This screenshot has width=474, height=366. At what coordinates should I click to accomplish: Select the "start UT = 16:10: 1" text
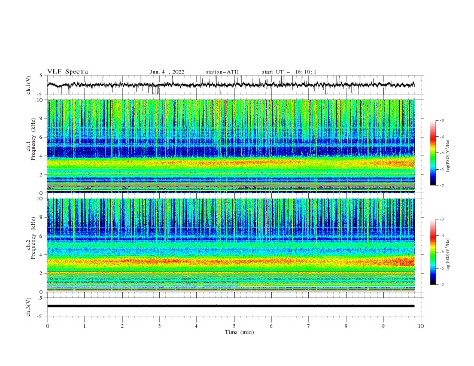289,72
